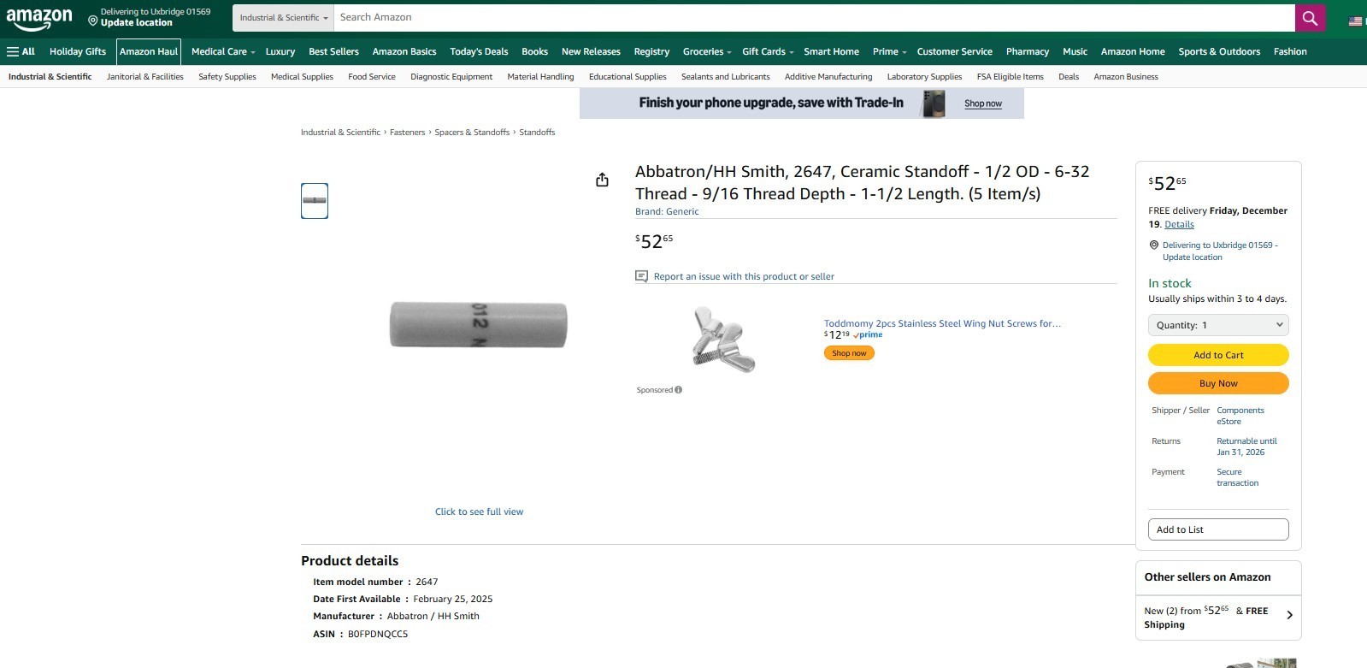Screen dimensions: 1367x668
Task: Open Amazon Haul in the nav bar
Action: [149, 51]
